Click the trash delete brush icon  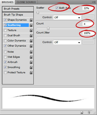tap(89, 112)
